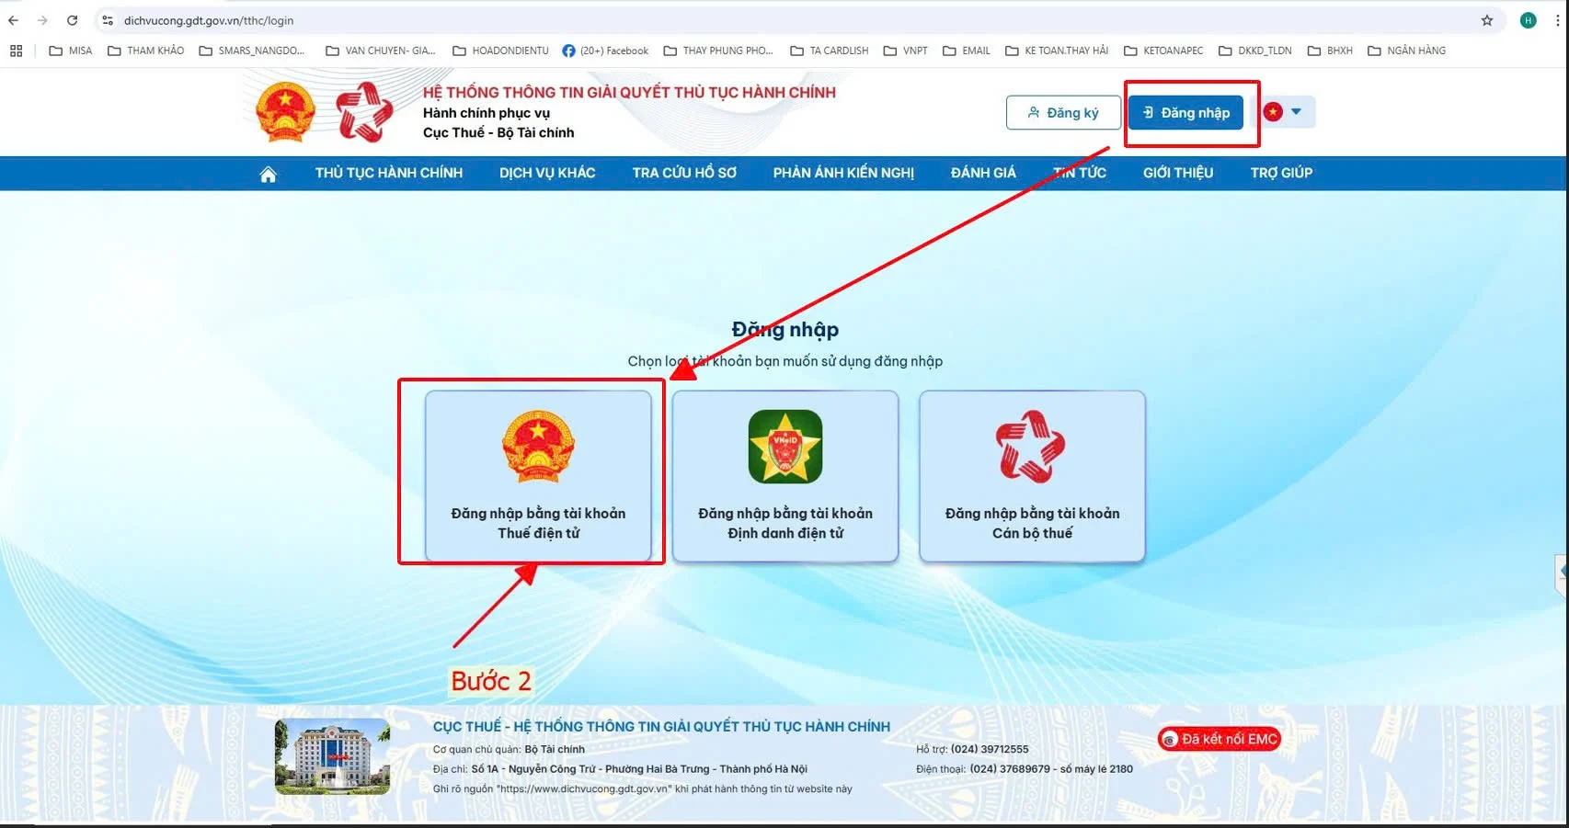The image size is (1569, 828).
Task: Open TRỢ GIÚP menu item
Action: pyautogui.click(x=1281, y=173)
